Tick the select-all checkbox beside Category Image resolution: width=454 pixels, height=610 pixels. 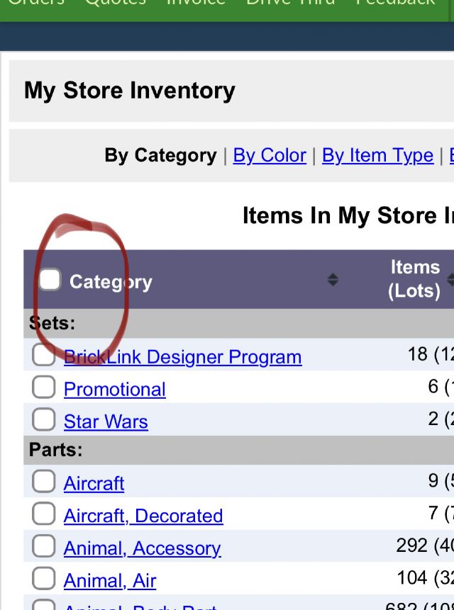pyautogui.click(x=50, y=279)
